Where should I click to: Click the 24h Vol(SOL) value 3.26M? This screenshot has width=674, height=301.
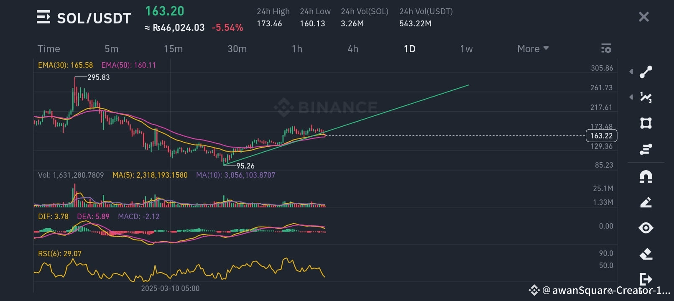tap(352, 23)
